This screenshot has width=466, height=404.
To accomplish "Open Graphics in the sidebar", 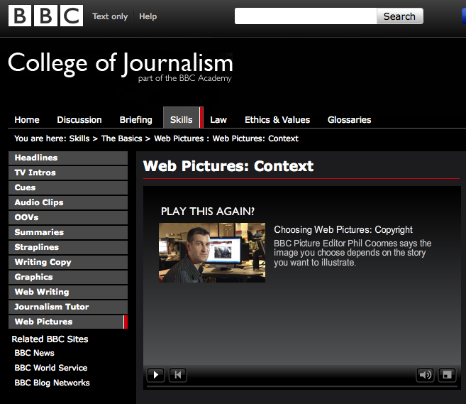I will (x=68, y=278).
